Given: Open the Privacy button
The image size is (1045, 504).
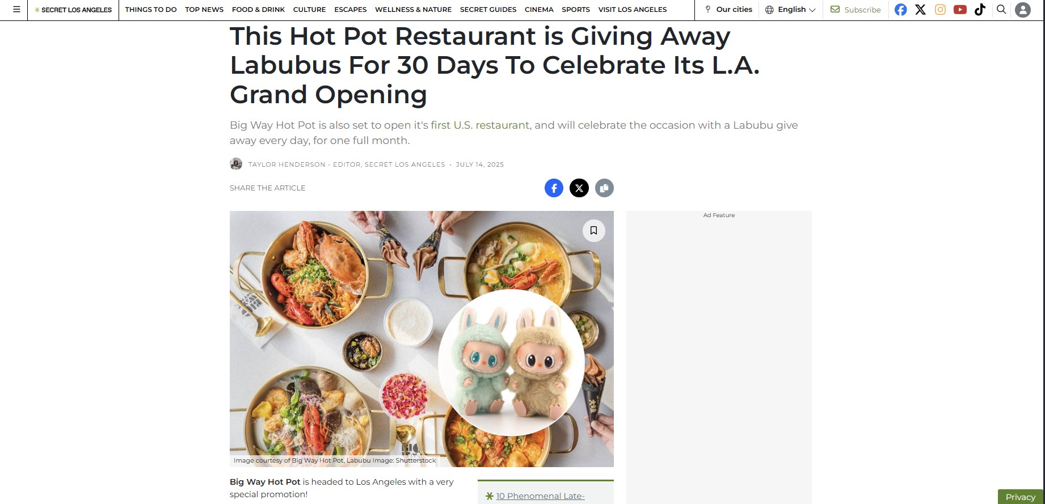Looking at the screenshot, I should point(1021,497).
